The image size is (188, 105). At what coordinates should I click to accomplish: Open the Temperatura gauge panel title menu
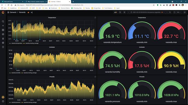click(142, 18)
